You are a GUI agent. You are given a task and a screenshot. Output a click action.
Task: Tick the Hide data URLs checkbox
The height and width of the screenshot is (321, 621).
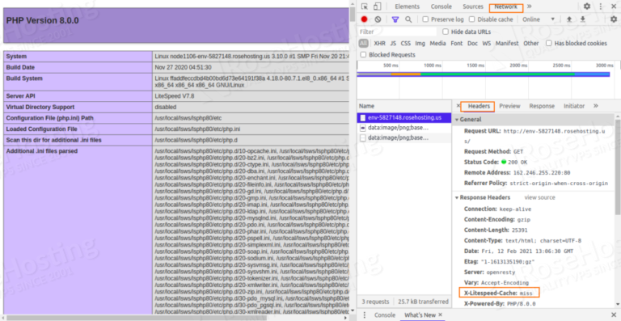[x=446, y=32]
